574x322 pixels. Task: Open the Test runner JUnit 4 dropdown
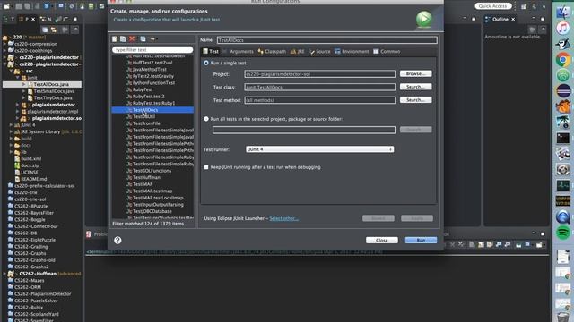tap(320, 149)
